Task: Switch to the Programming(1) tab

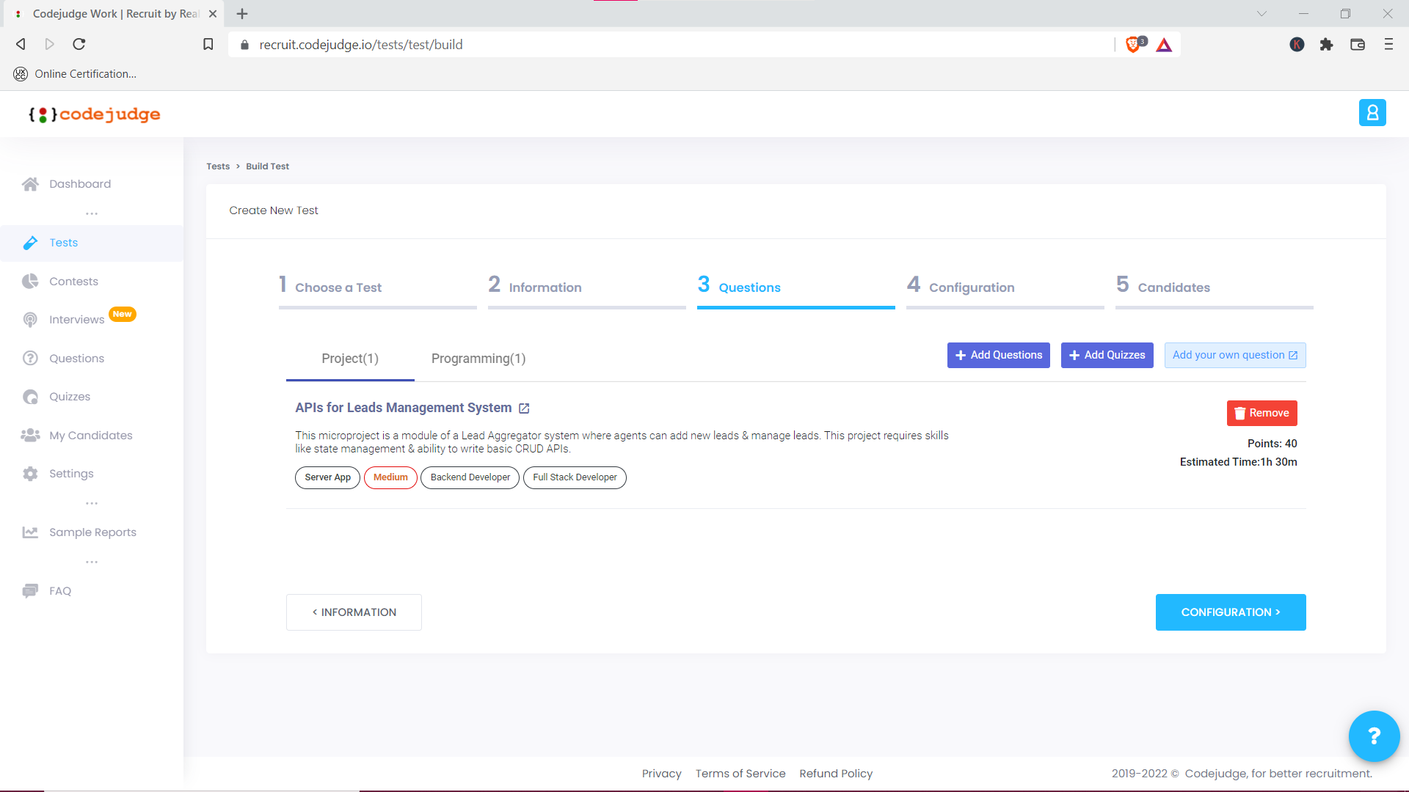Action: point(478,359)
